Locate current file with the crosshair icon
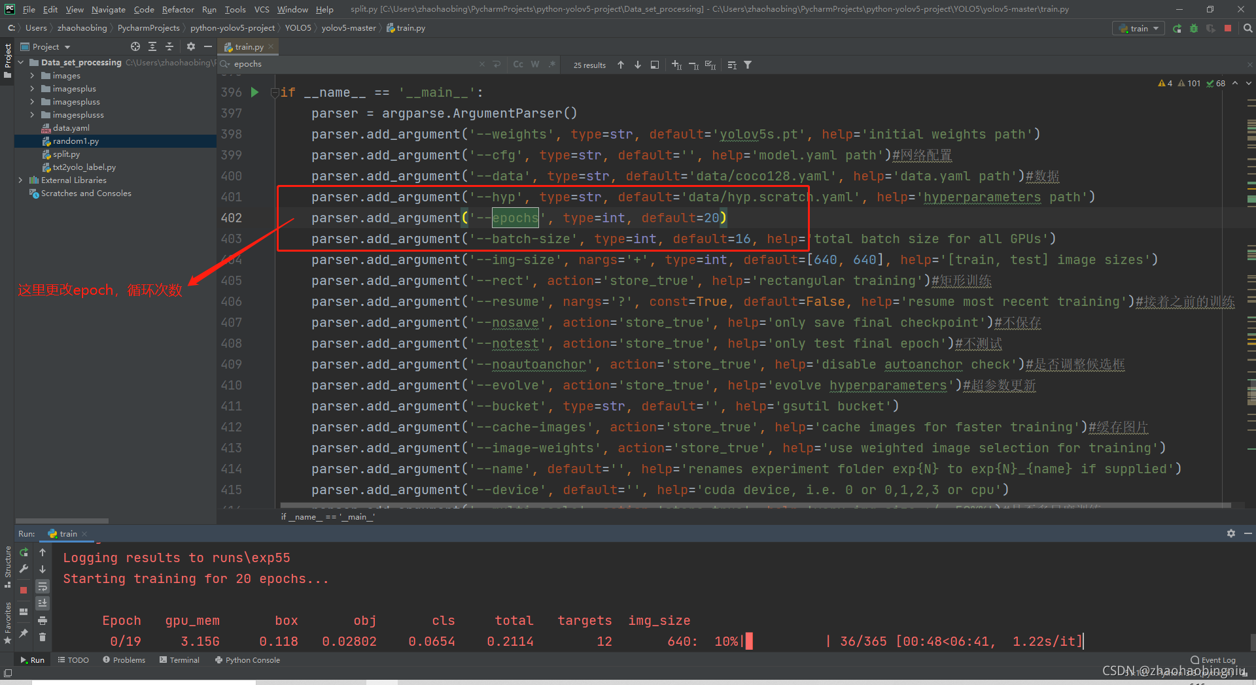The width and height of the screenshot is (1256, 685). (x=135, y=47)
